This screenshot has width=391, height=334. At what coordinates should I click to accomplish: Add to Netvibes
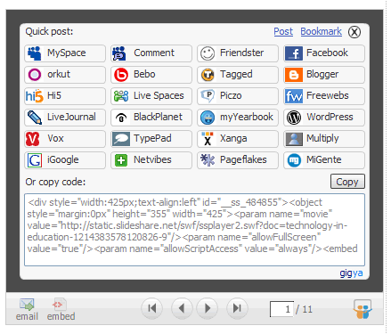tap(151, 160)
